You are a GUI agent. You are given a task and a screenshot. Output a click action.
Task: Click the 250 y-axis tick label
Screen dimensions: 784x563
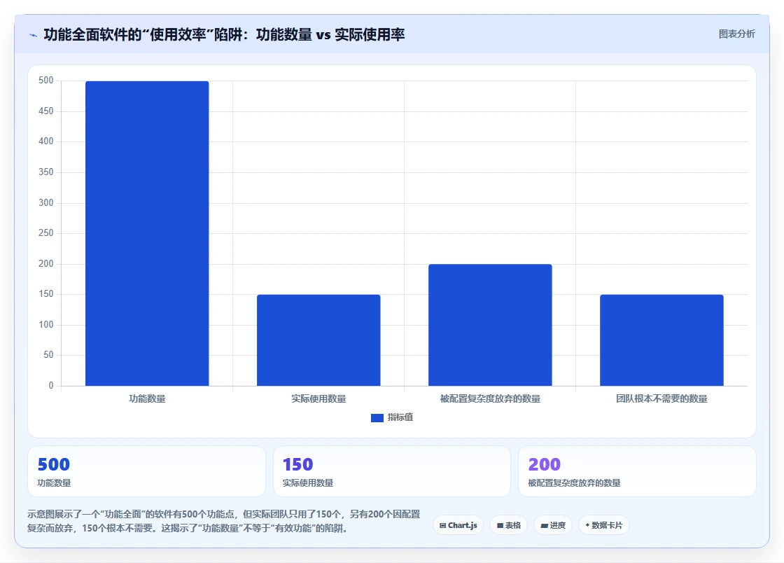(46, 232)
